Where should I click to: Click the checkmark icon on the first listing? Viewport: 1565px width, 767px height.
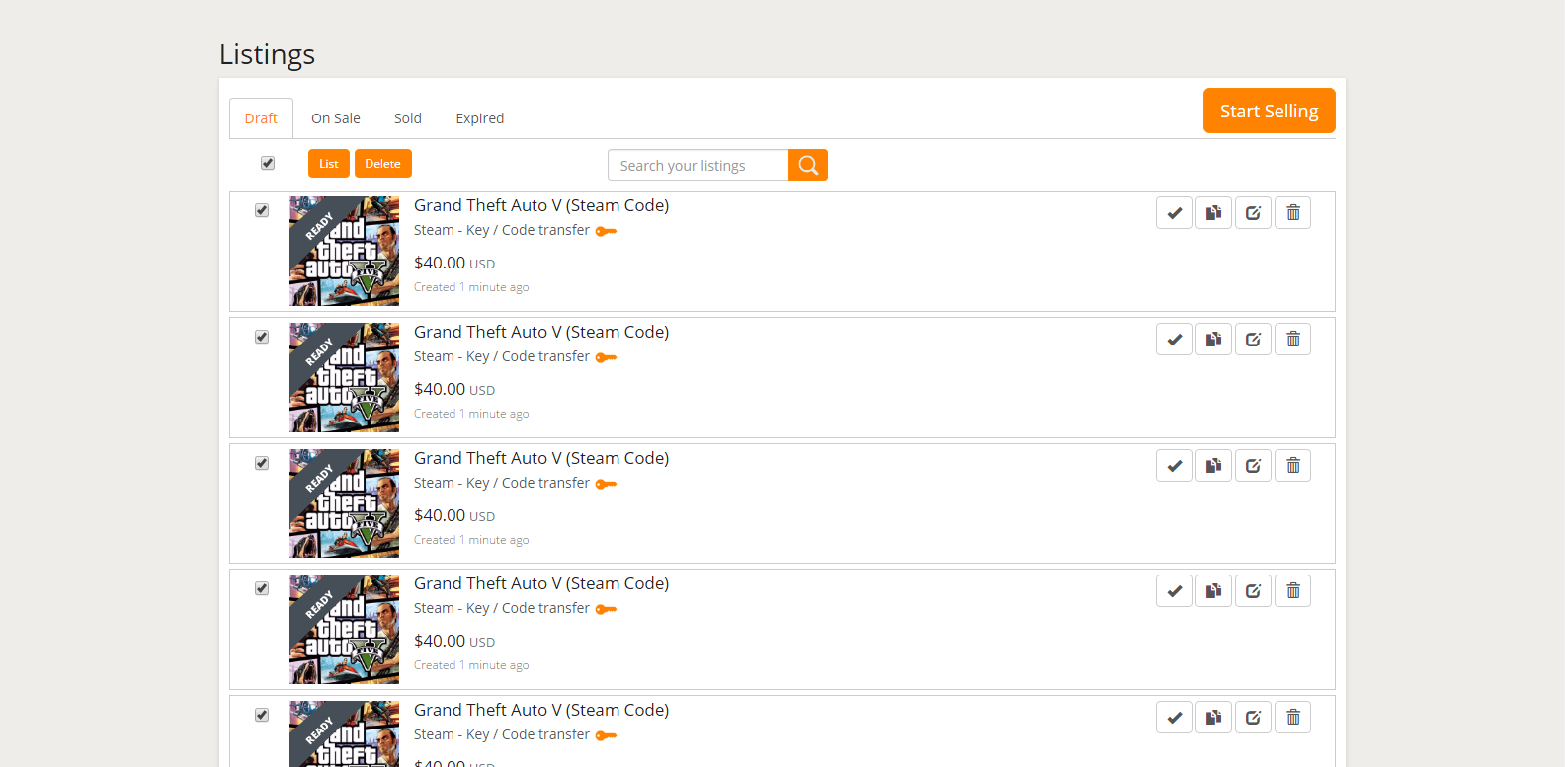1174,213
